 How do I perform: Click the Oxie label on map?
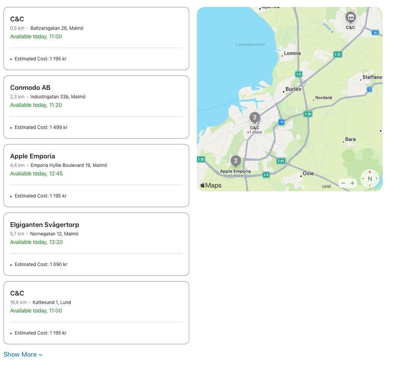point(308,173)
